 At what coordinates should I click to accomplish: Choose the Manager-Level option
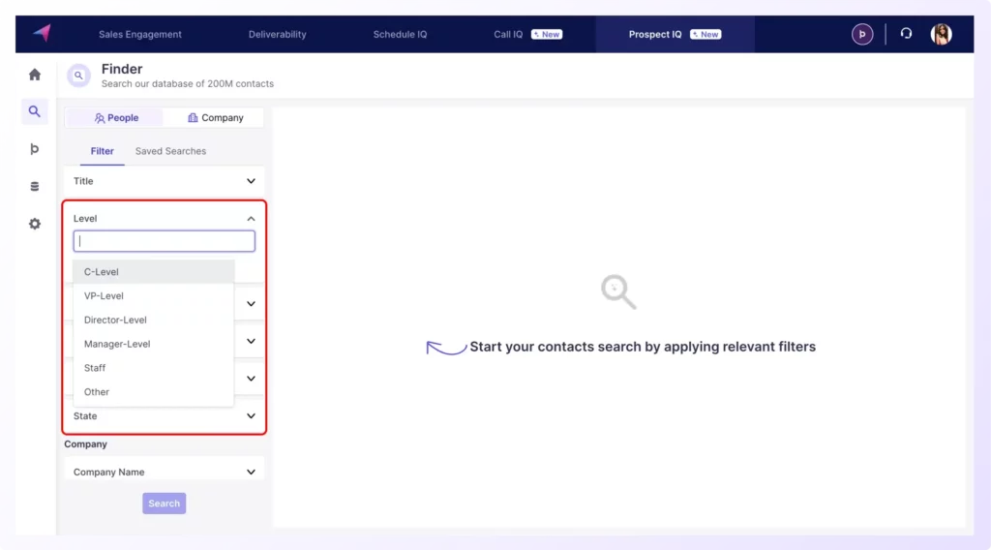[154, 344]
